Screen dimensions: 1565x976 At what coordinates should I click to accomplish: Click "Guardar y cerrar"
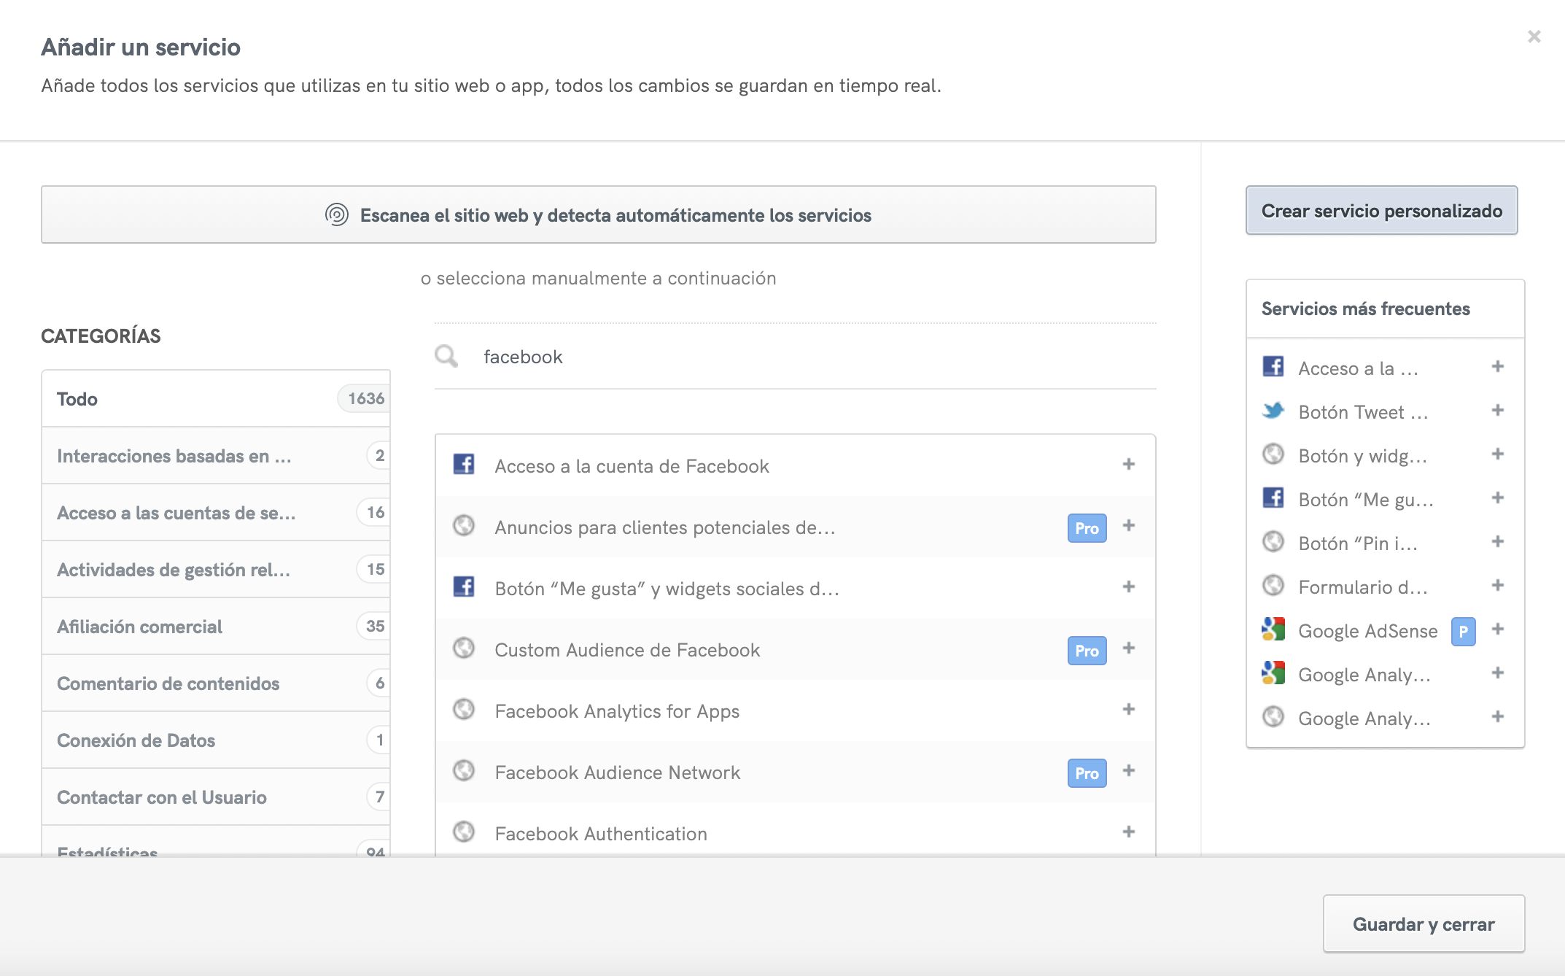pyautogui.click(x=1423, y=923)
